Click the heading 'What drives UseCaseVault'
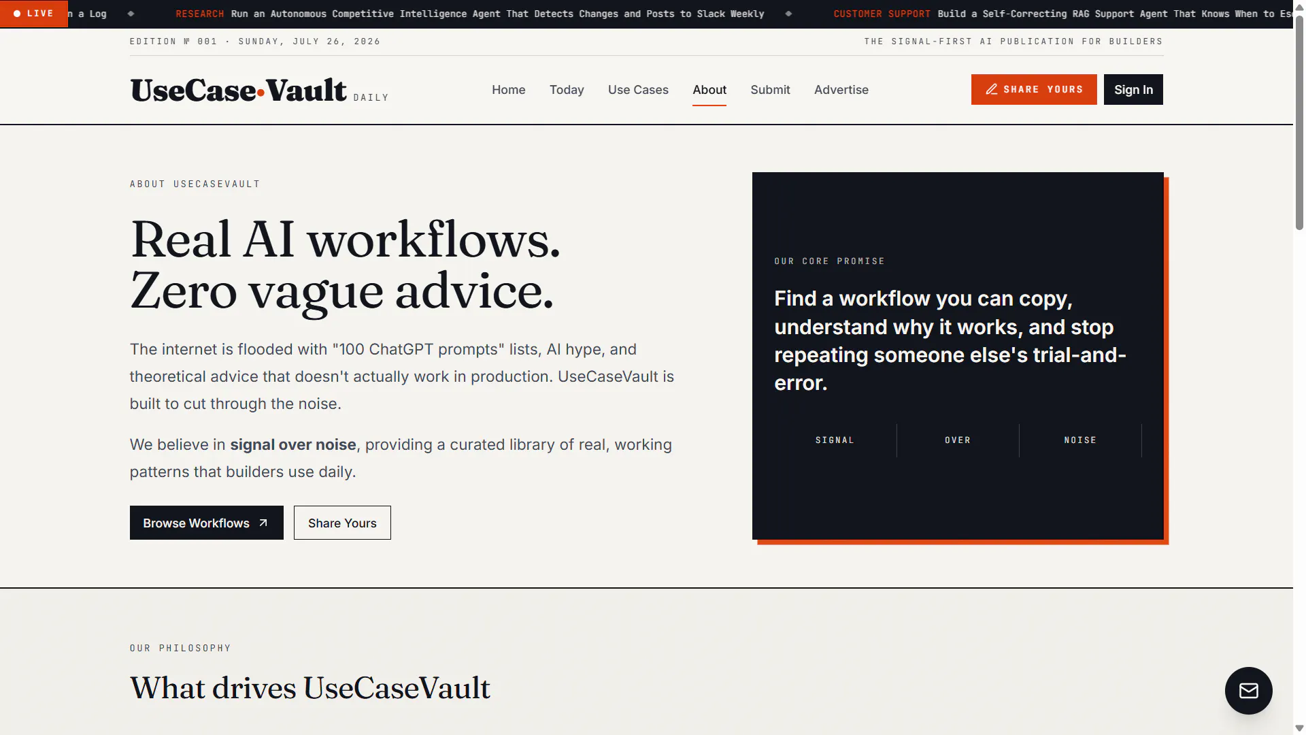 [x=310, y=688]
